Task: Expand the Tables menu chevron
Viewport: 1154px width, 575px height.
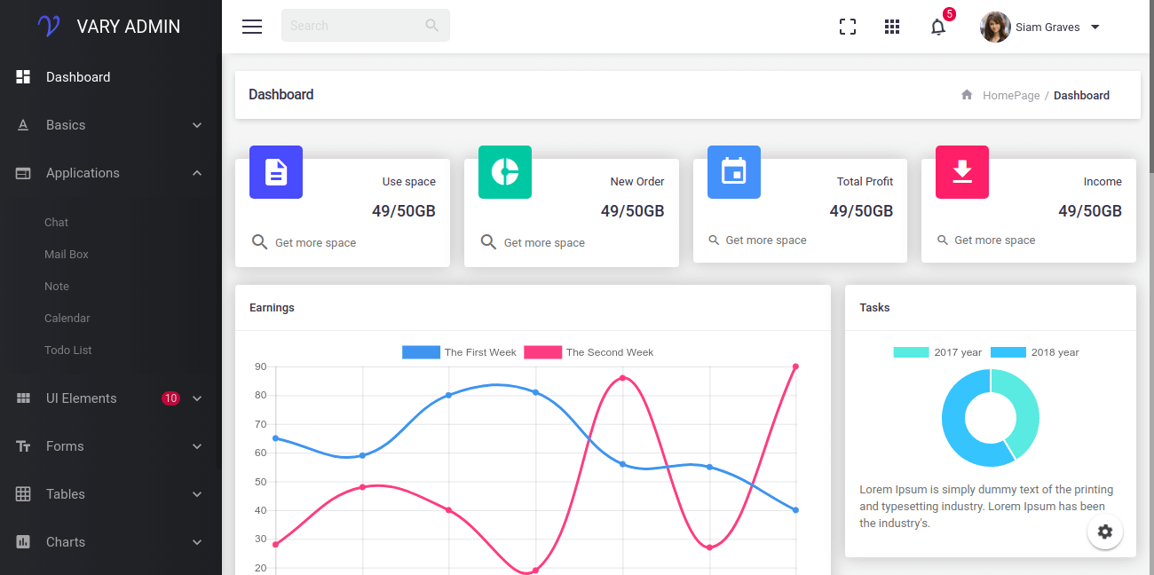Action: [x=197, y=494]
